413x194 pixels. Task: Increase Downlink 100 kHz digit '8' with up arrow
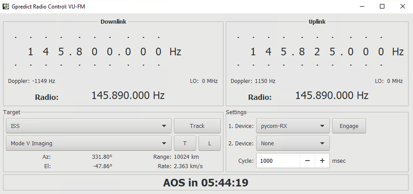point(79,37)
